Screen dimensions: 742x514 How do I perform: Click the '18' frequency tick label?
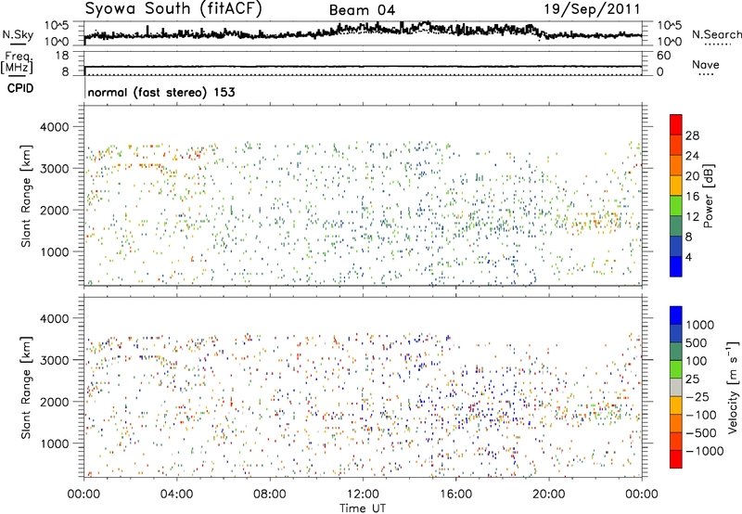[x=61, y=56]
